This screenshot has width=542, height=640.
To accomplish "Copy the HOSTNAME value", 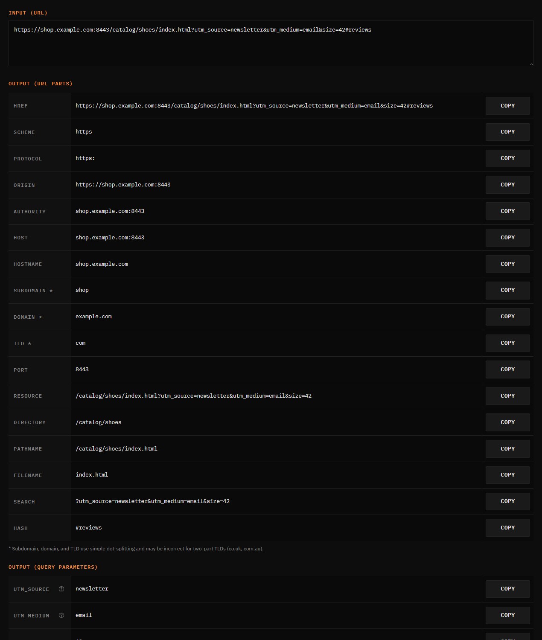I will [x=507, y=264].
